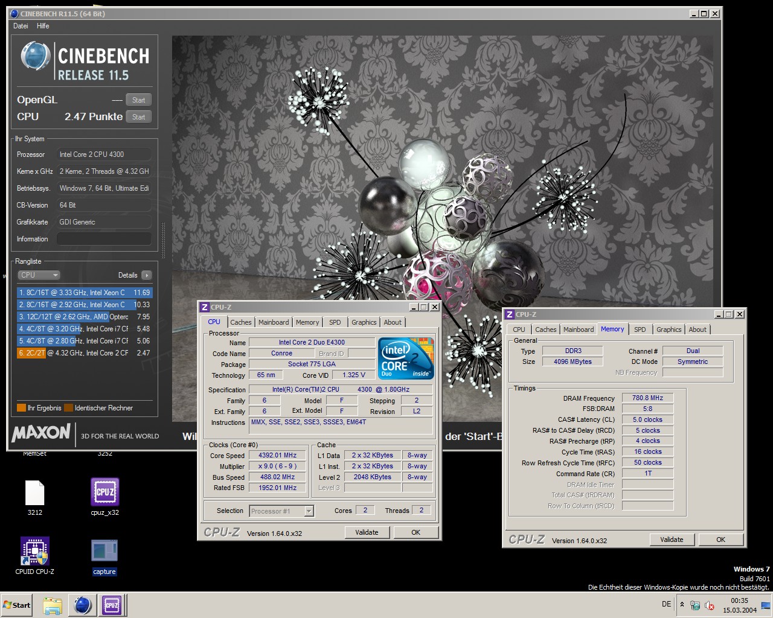This screenshot has height=618, width=773.
Task: Open Mainboard tab in CPU-Z Memory window
Action: coord(579,330)
